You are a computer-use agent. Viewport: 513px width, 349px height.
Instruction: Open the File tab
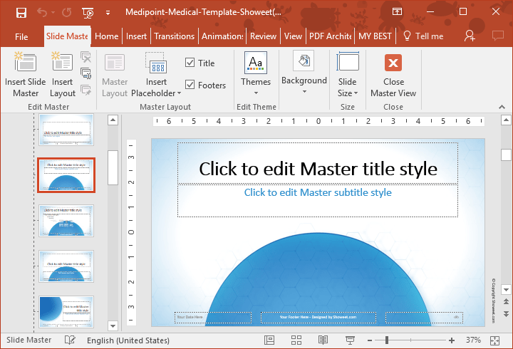click(21, 36)
